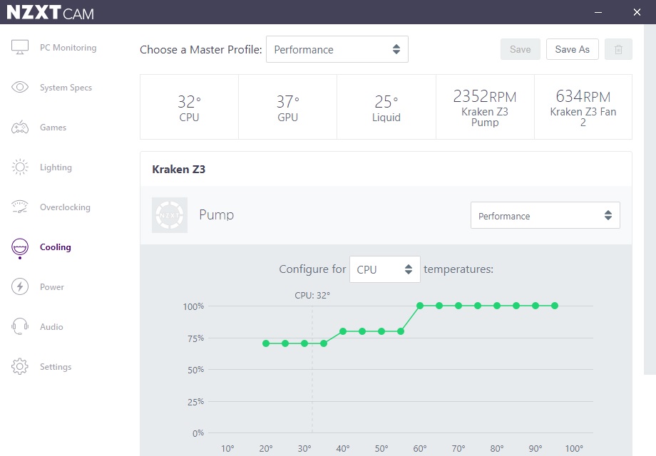Switch to the Cooling section

click(55, 247)
